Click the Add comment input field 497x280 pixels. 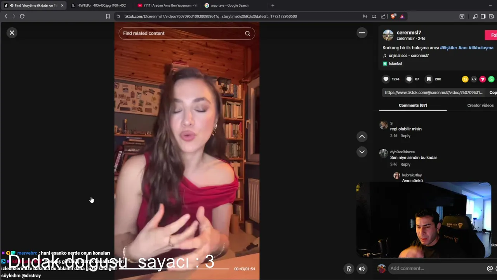point(437,268)
